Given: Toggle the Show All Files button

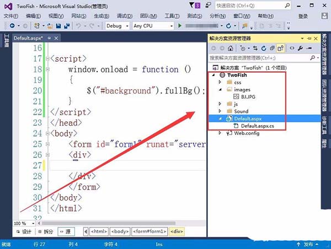Looking at the screenshot, I should [281, 48].
